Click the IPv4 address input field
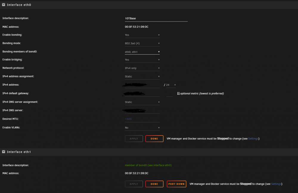The image size is (298, 193). [x=142, y=85]
